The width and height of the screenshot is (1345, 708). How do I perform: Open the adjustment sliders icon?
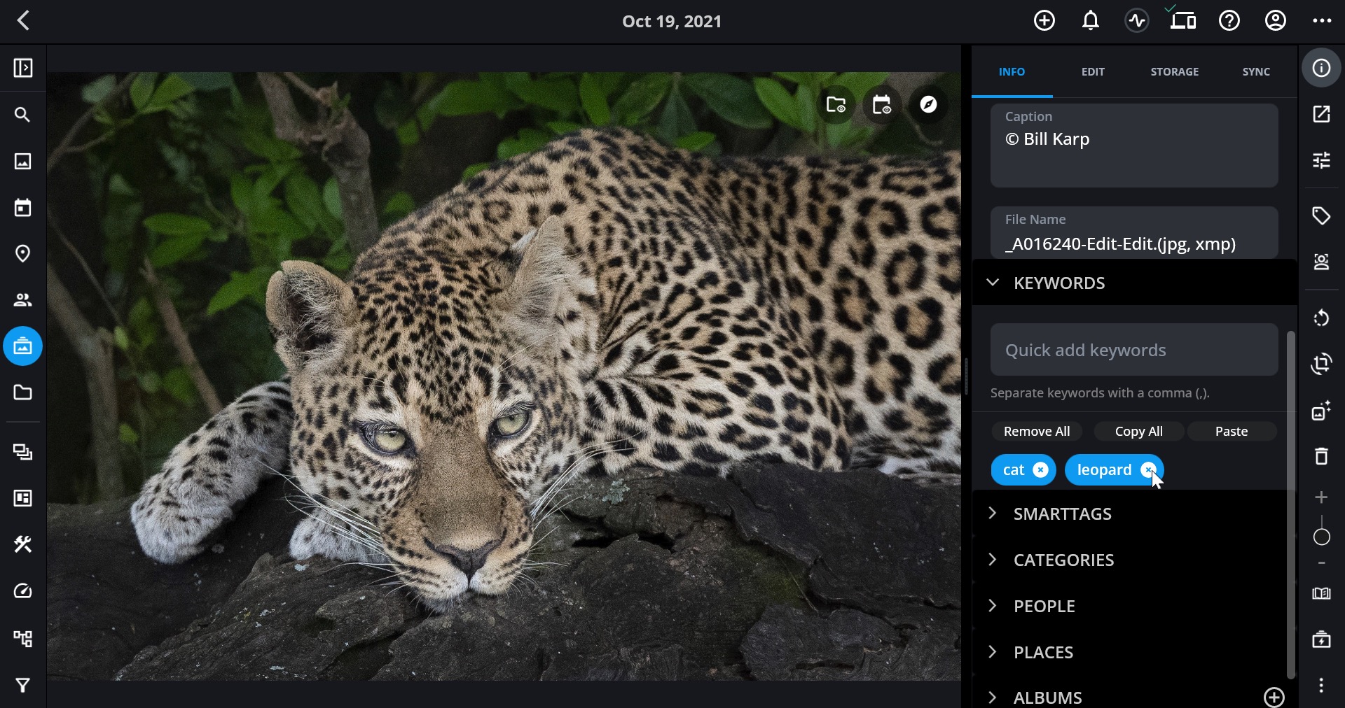coord(1321,161)
